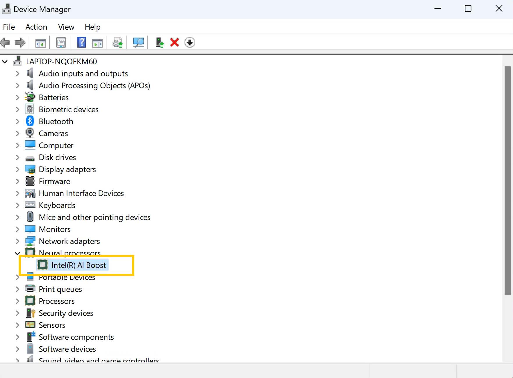Viewport: 513px width, 378px height.
Task: Open the View menu
Action: click(x=66, y=27)
